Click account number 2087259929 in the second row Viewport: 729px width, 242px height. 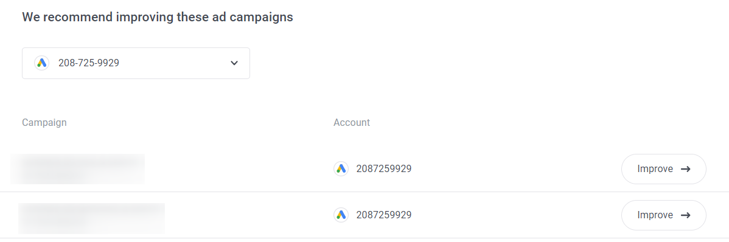[384, 215]
